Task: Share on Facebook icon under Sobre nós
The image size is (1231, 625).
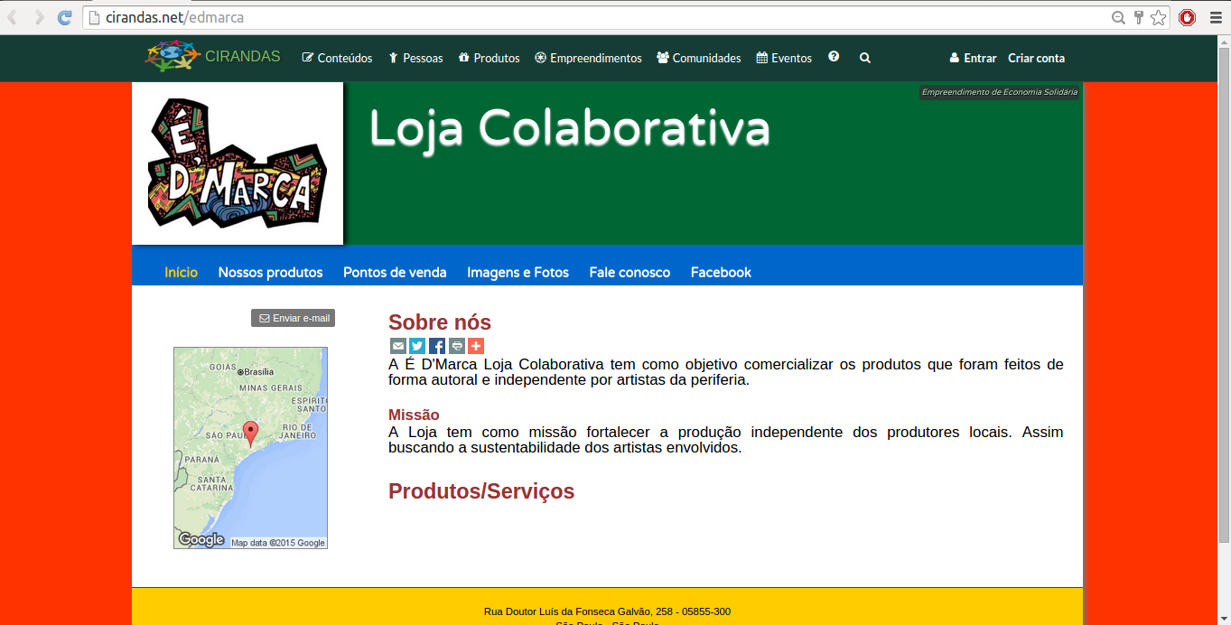Action: [437, 346]
